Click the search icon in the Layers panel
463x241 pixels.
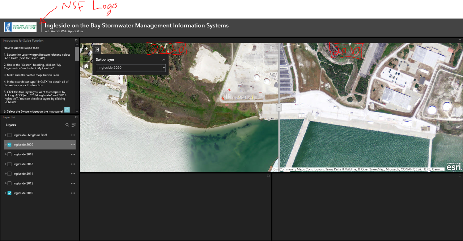(x=67, y=124)
